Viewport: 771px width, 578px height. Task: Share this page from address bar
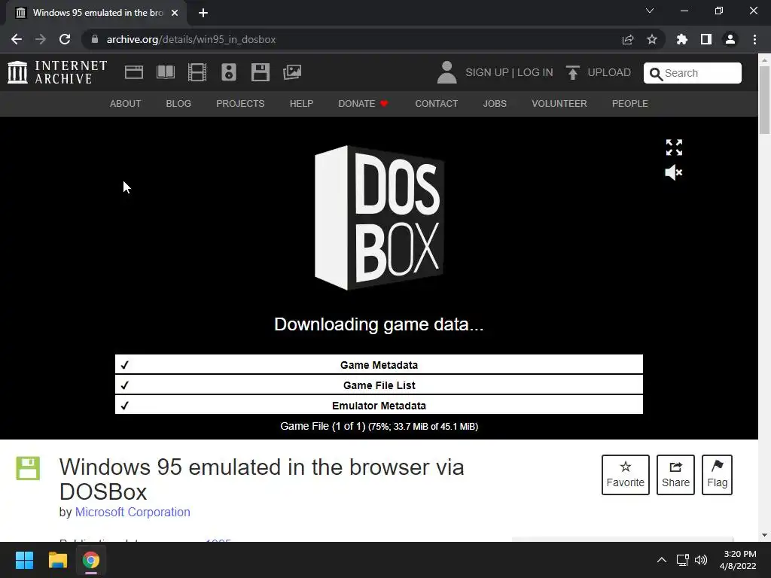(x=628, y=39)
